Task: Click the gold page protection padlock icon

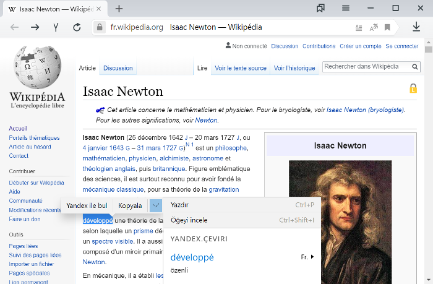Action: coord(413,88)
